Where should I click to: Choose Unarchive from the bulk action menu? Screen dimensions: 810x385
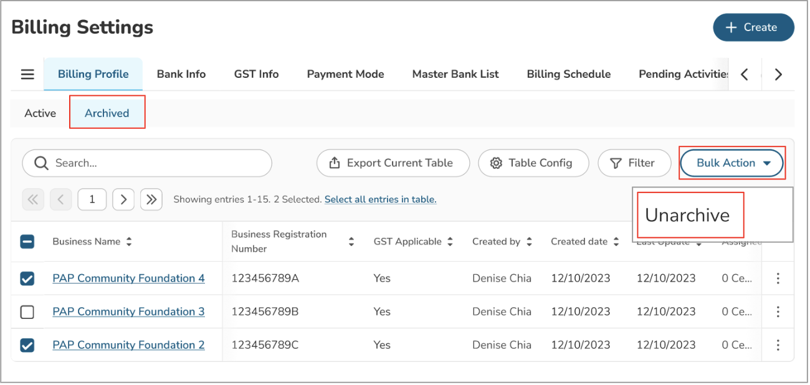687,215
